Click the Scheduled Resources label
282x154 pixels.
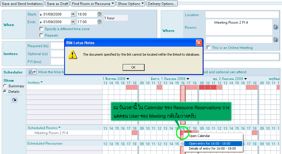45,143
